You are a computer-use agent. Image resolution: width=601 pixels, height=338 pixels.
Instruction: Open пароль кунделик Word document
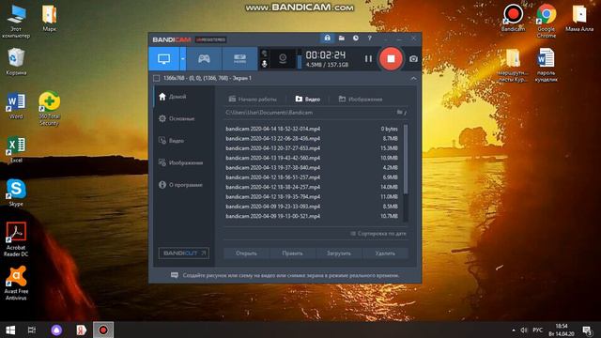click(x=547, y=65)
